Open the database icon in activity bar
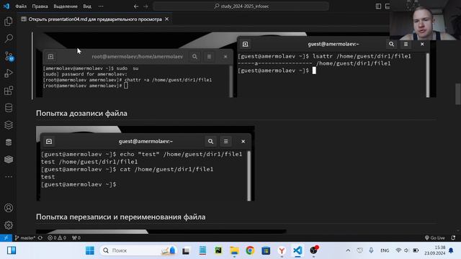The width and height of the screenshot is (461, 259). [x=9, y=108]
